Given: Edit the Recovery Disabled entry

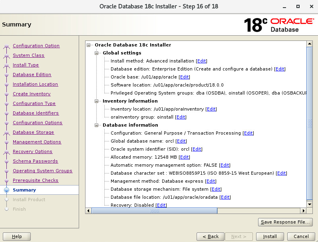Looking at the screenshot, I should (x=161, y=205).
